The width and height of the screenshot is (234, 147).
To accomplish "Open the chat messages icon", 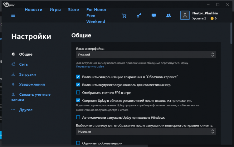I will tap(154, 16).
